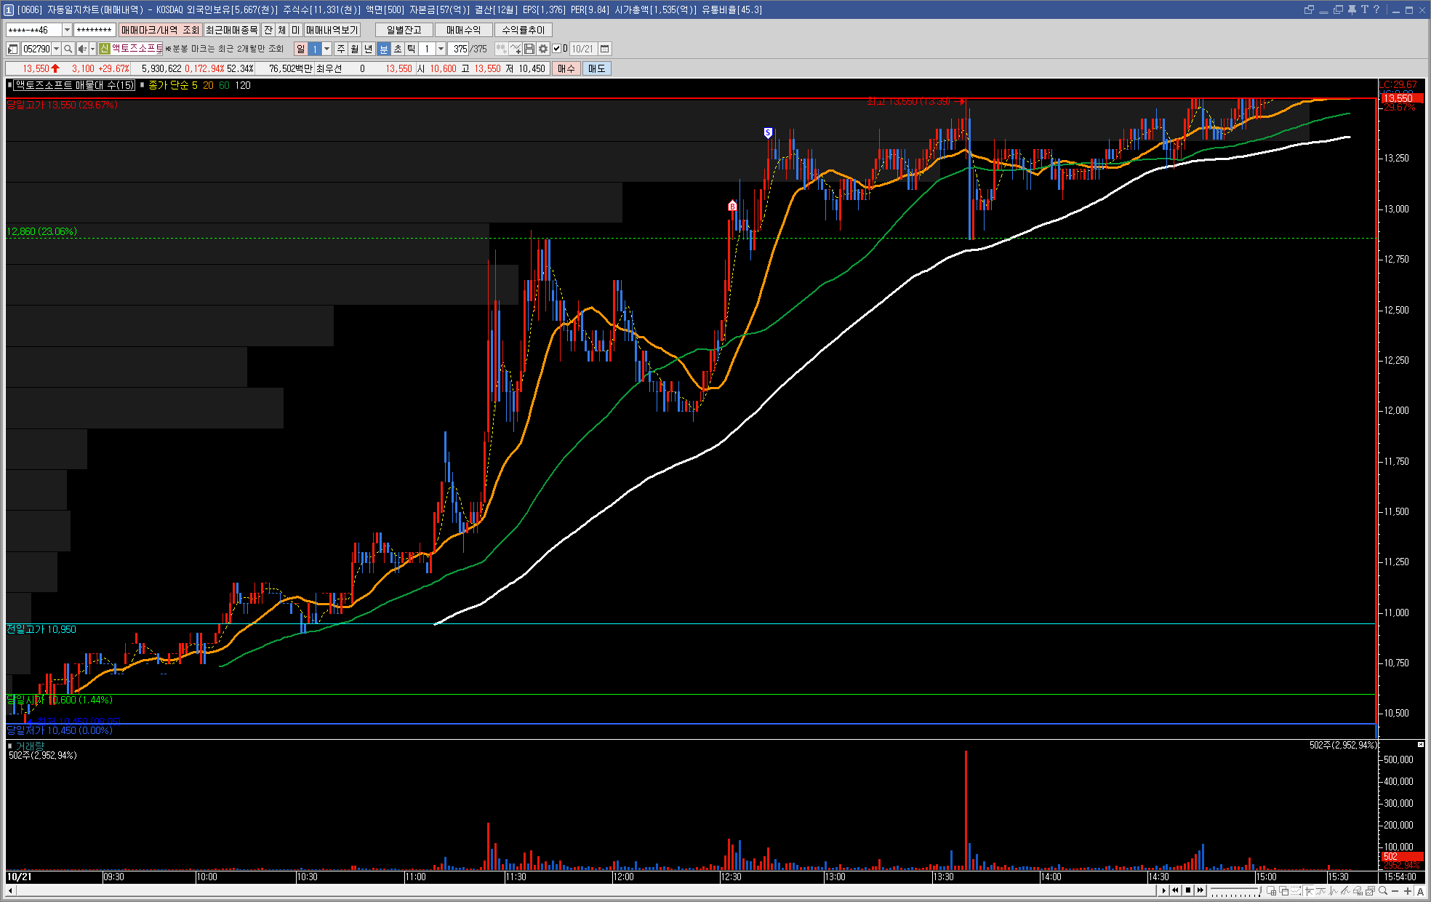Toggle the D checkbox next to date

coord(557,49)
